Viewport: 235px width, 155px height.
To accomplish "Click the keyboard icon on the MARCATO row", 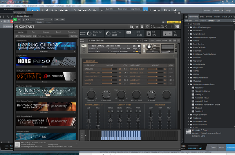I will [x=119, y=80].
